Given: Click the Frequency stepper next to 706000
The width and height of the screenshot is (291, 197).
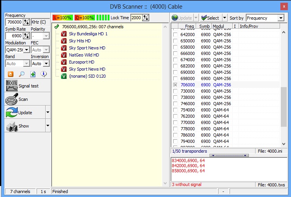Looking at the screenshot, I should 26,22.
